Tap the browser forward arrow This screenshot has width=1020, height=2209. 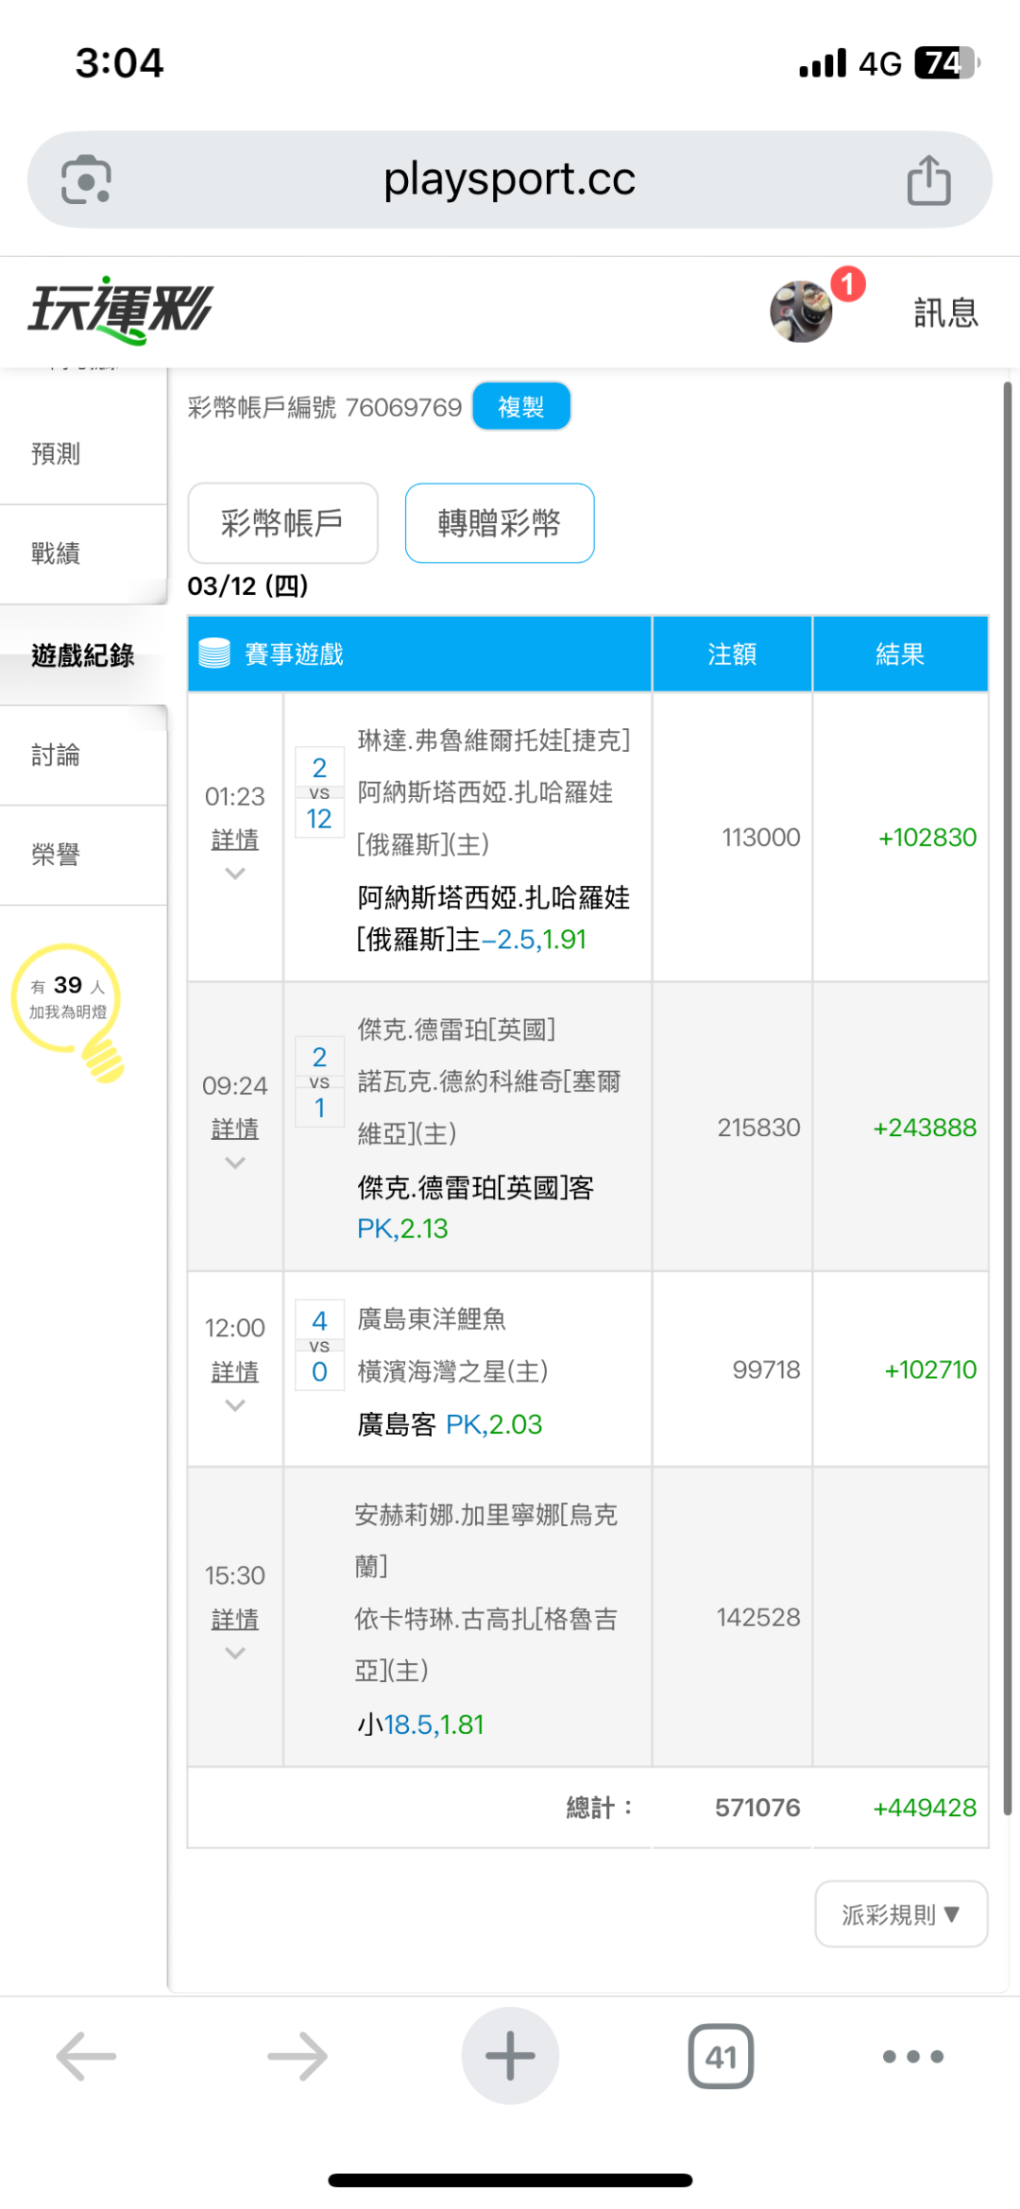click(297, 2056)
